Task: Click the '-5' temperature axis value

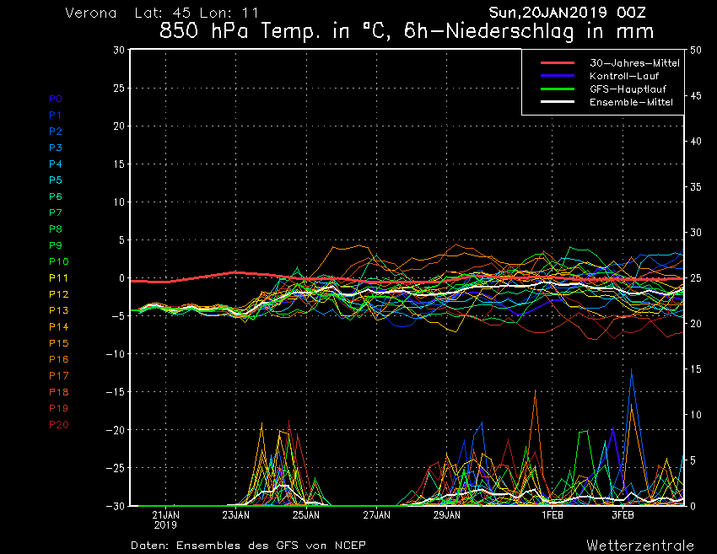Action: tap(118, 316)
